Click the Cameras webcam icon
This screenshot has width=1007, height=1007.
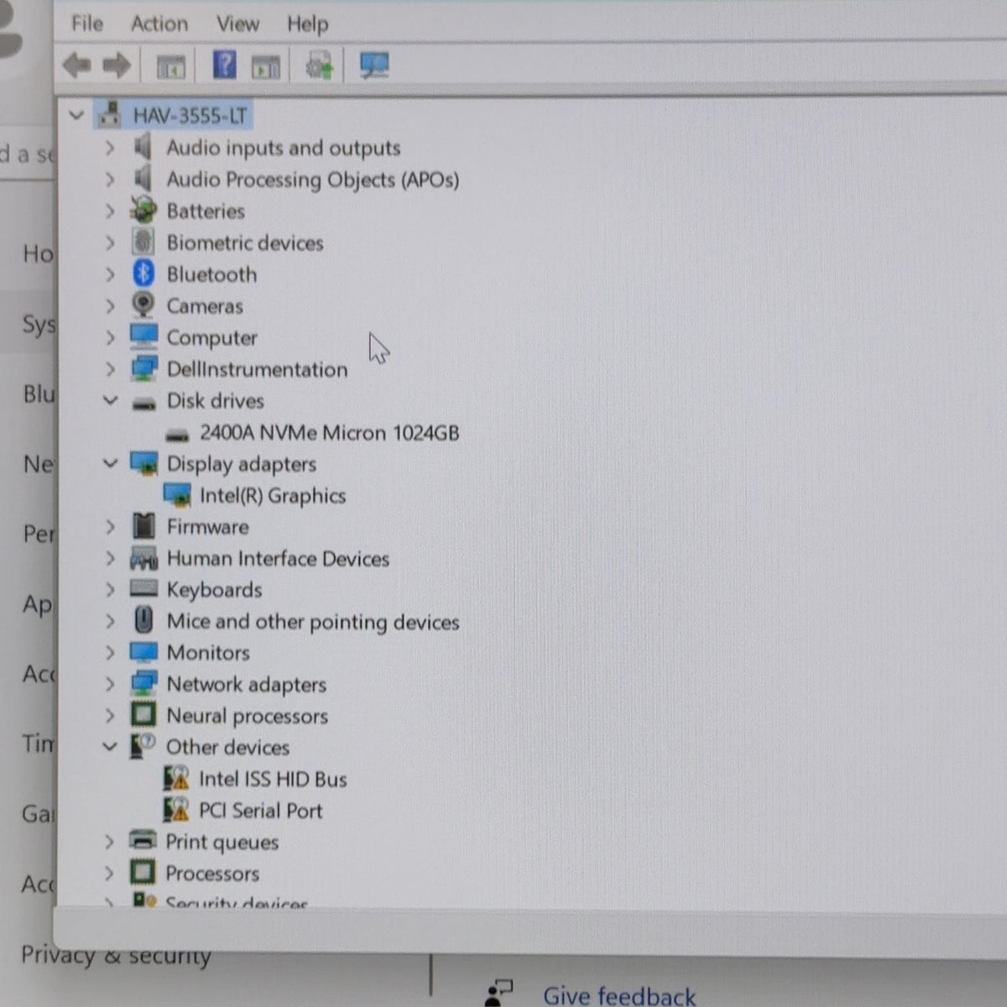pos(143,305)
